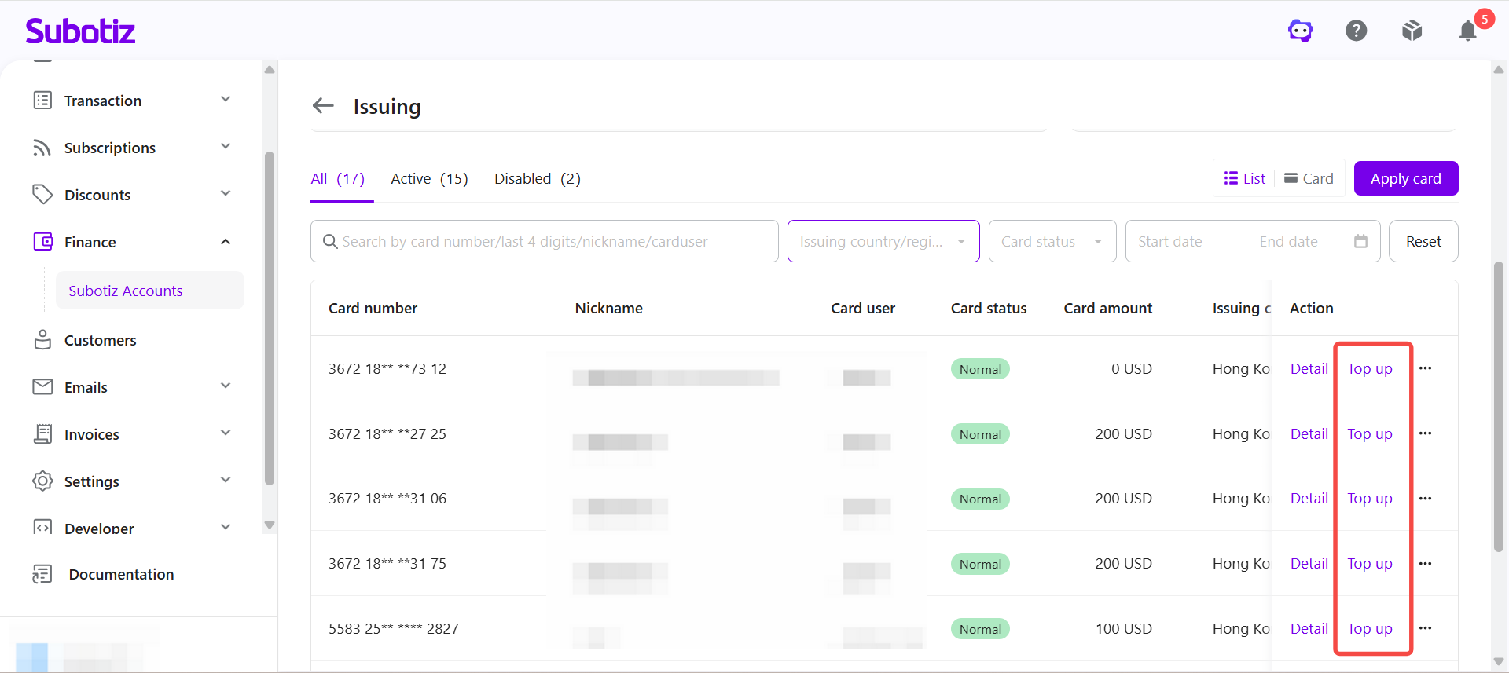
Task: Open Detail for card 3672 18** **31 06
Action: (x=1309, y=499)
